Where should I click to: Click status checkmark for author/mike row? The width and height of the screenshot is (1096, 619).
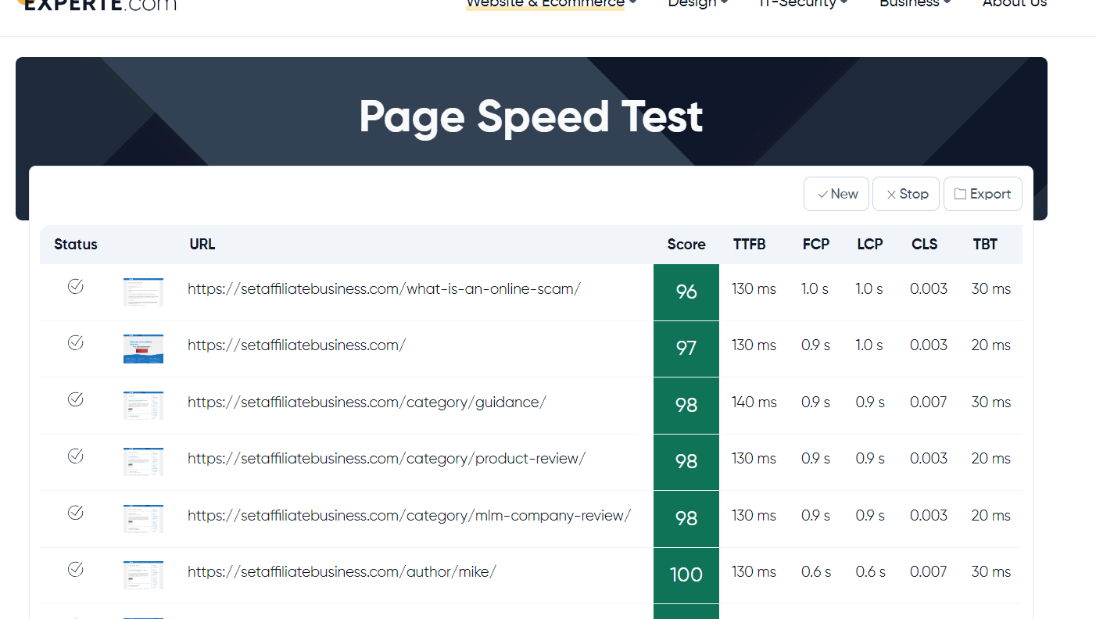[76, 569]
